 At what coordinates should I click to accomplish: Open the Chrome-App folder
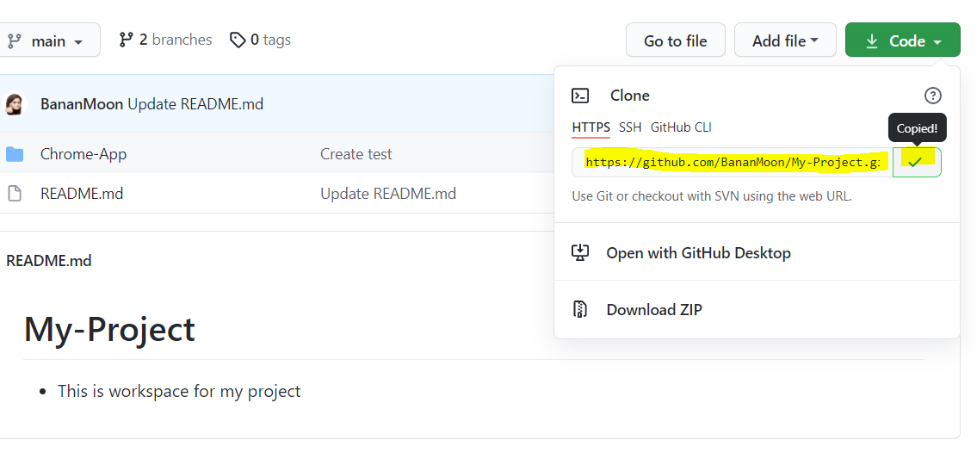point(83,154)
